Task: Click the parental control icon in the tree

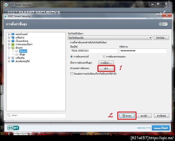Action: 13,44
